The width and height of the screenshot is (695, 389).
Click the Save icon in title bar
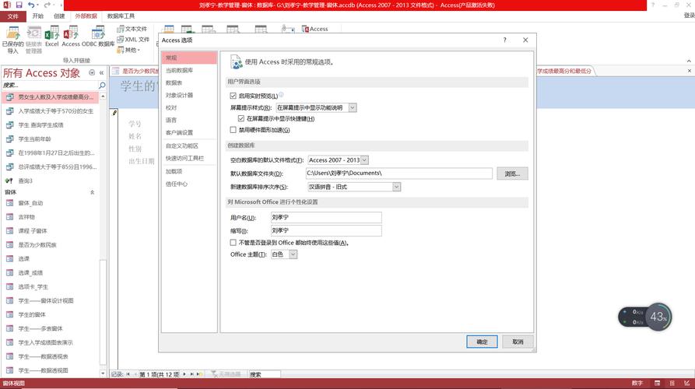point(19,5)
